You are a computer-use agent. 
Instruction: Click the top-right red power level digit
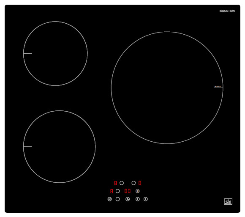coord(140,183)
